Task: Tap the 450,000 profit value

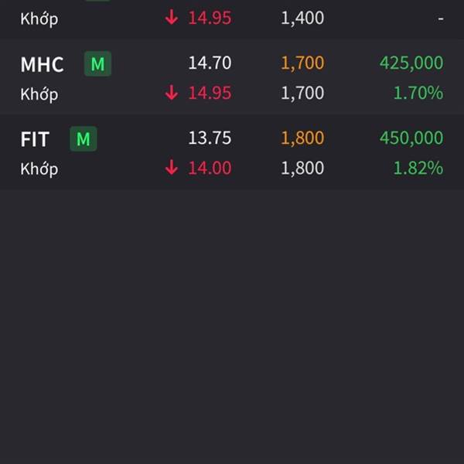Action: pos(411,138)
